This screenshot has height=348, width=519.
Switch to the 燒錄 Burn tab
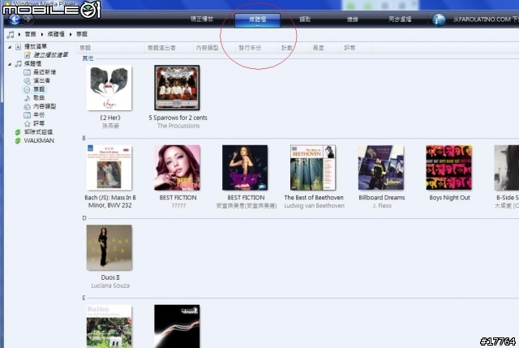pos(352,19)
